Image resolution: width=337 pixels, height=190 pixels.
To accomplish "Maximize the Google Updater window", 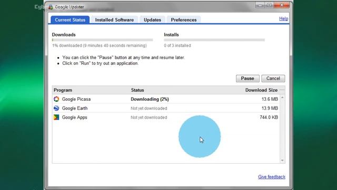I will pyautogui.click(x=269, y=5).
